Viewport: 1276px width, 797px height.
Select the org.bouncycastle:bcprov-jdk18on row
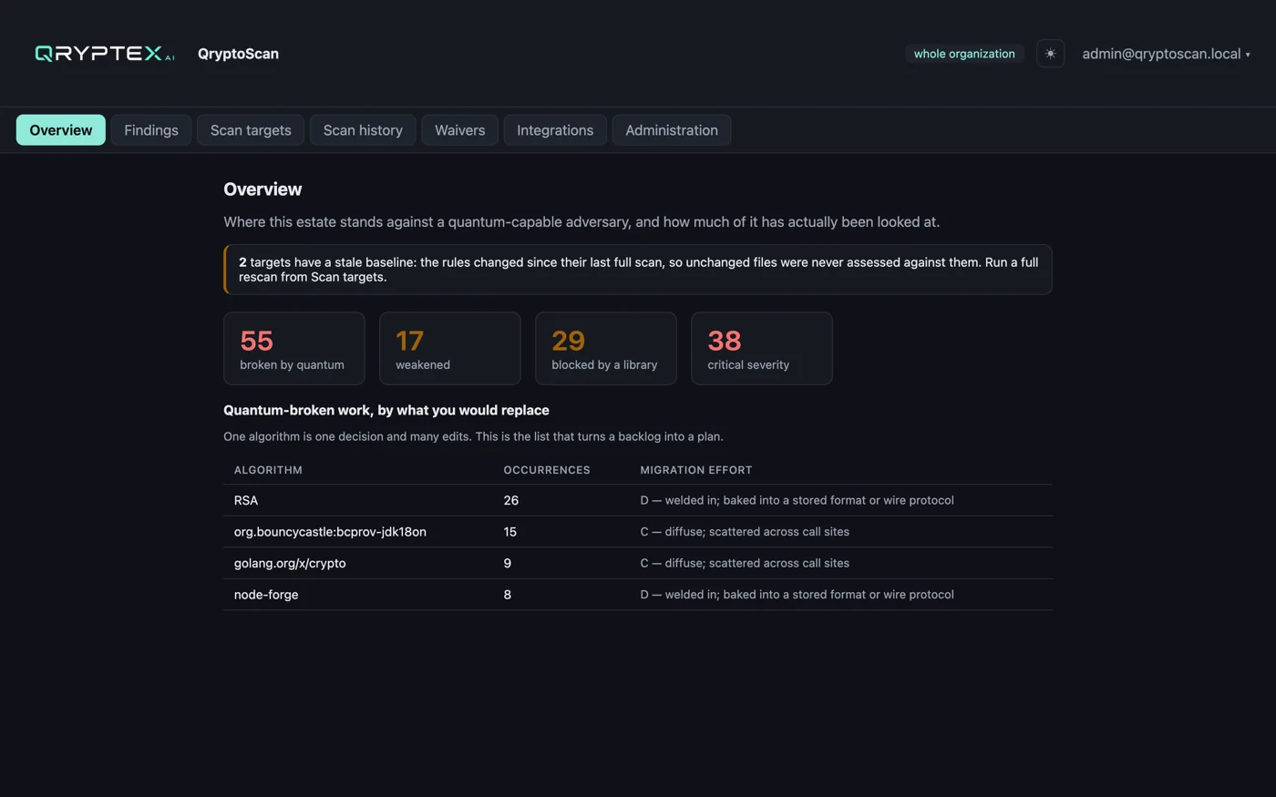click(638, 532)
